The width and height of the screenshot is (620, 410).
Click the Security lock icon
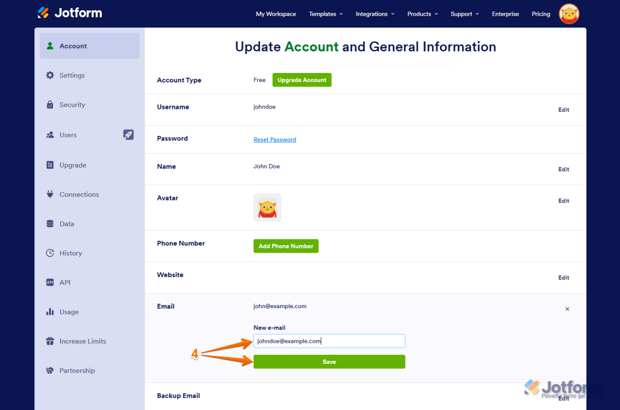pos(50,105)
